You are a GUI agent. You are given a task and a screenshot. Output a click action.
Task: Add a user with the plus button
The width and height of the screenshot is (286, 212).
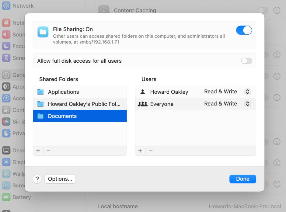click(x=140, y=151)
